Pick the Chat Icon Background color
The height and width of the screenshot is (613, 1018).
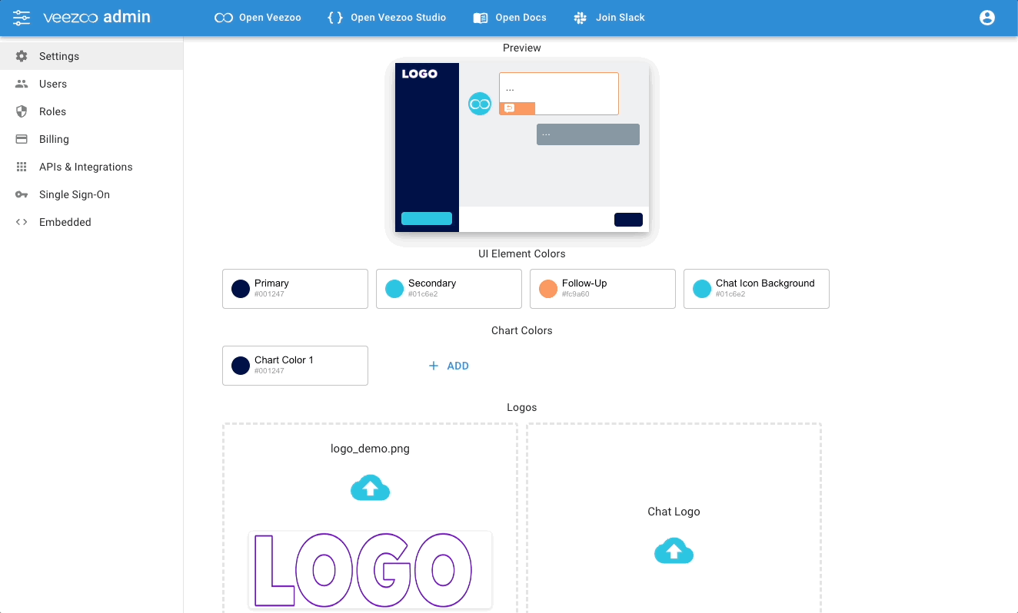pyautogui.click(x=702, y=289)
